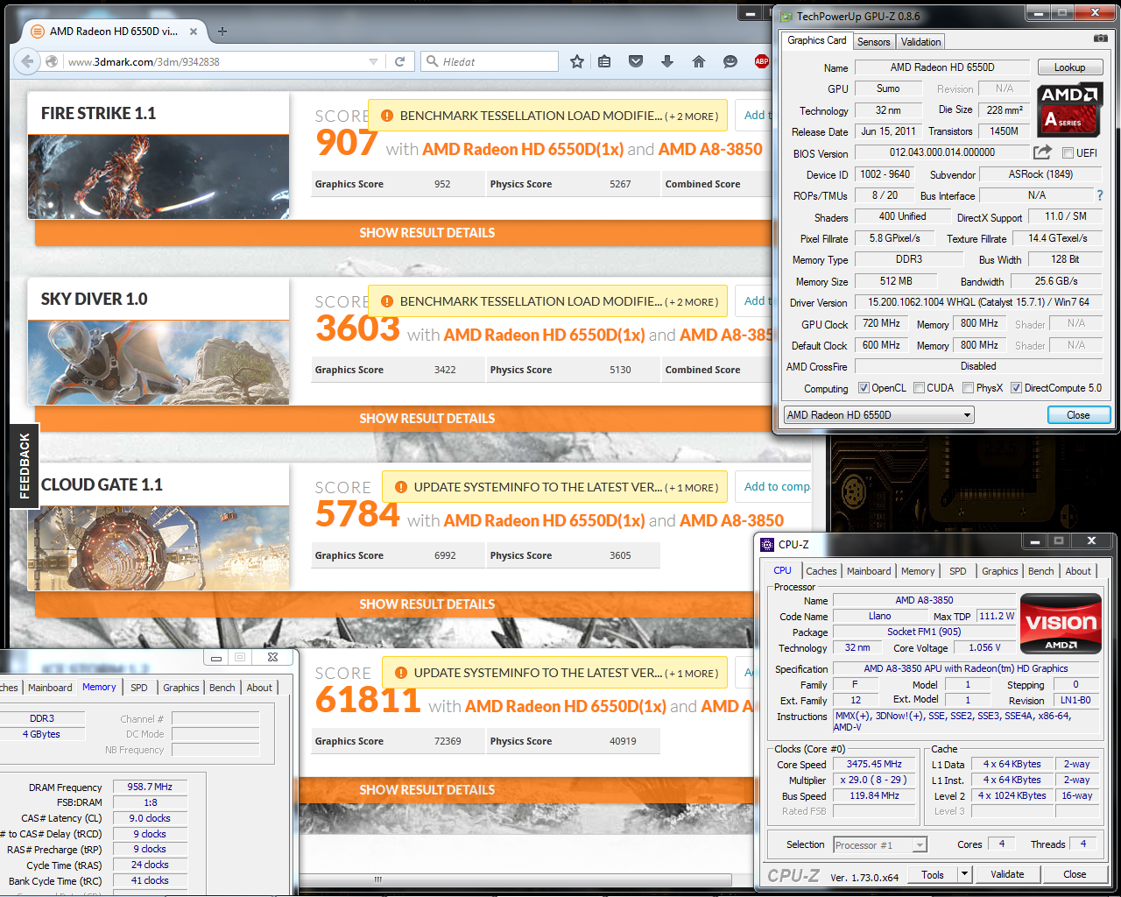Open the Tools dropdown arrow in CPU-Z

(964, 874)
